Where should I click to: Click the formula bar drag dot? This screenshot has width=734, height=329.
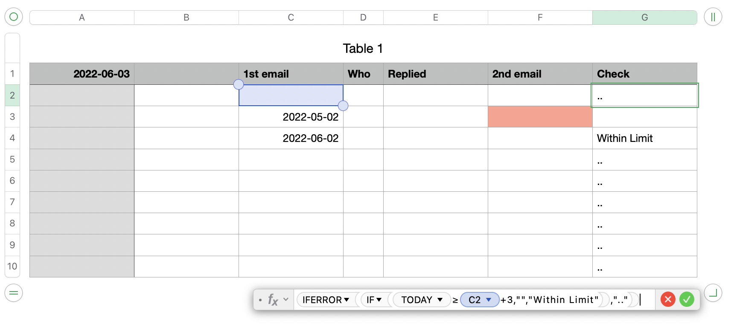(x=260, y=300)
